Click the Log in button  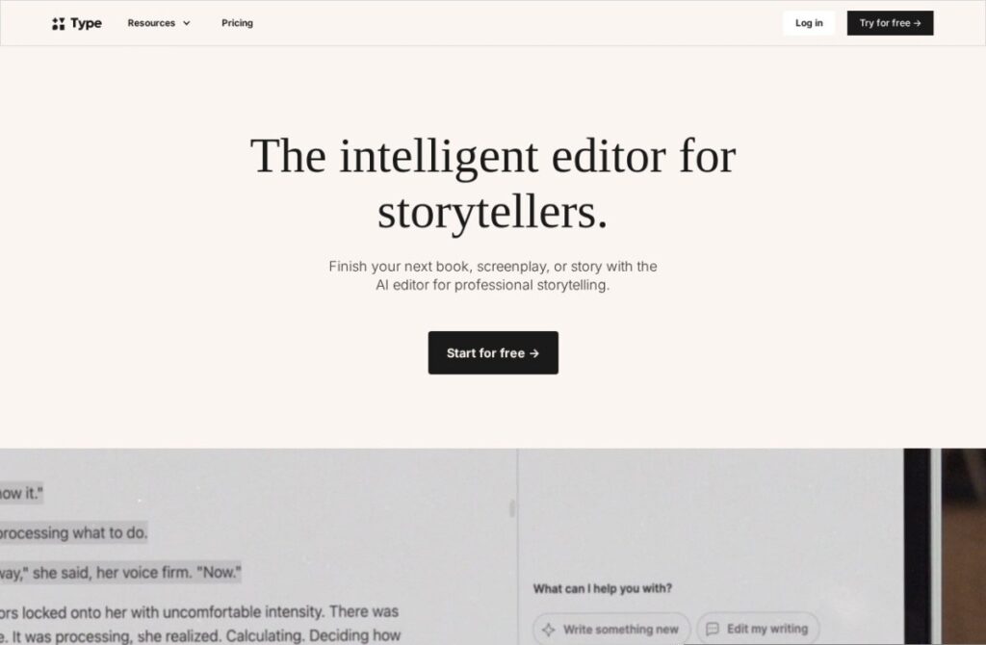click(809, 23)
